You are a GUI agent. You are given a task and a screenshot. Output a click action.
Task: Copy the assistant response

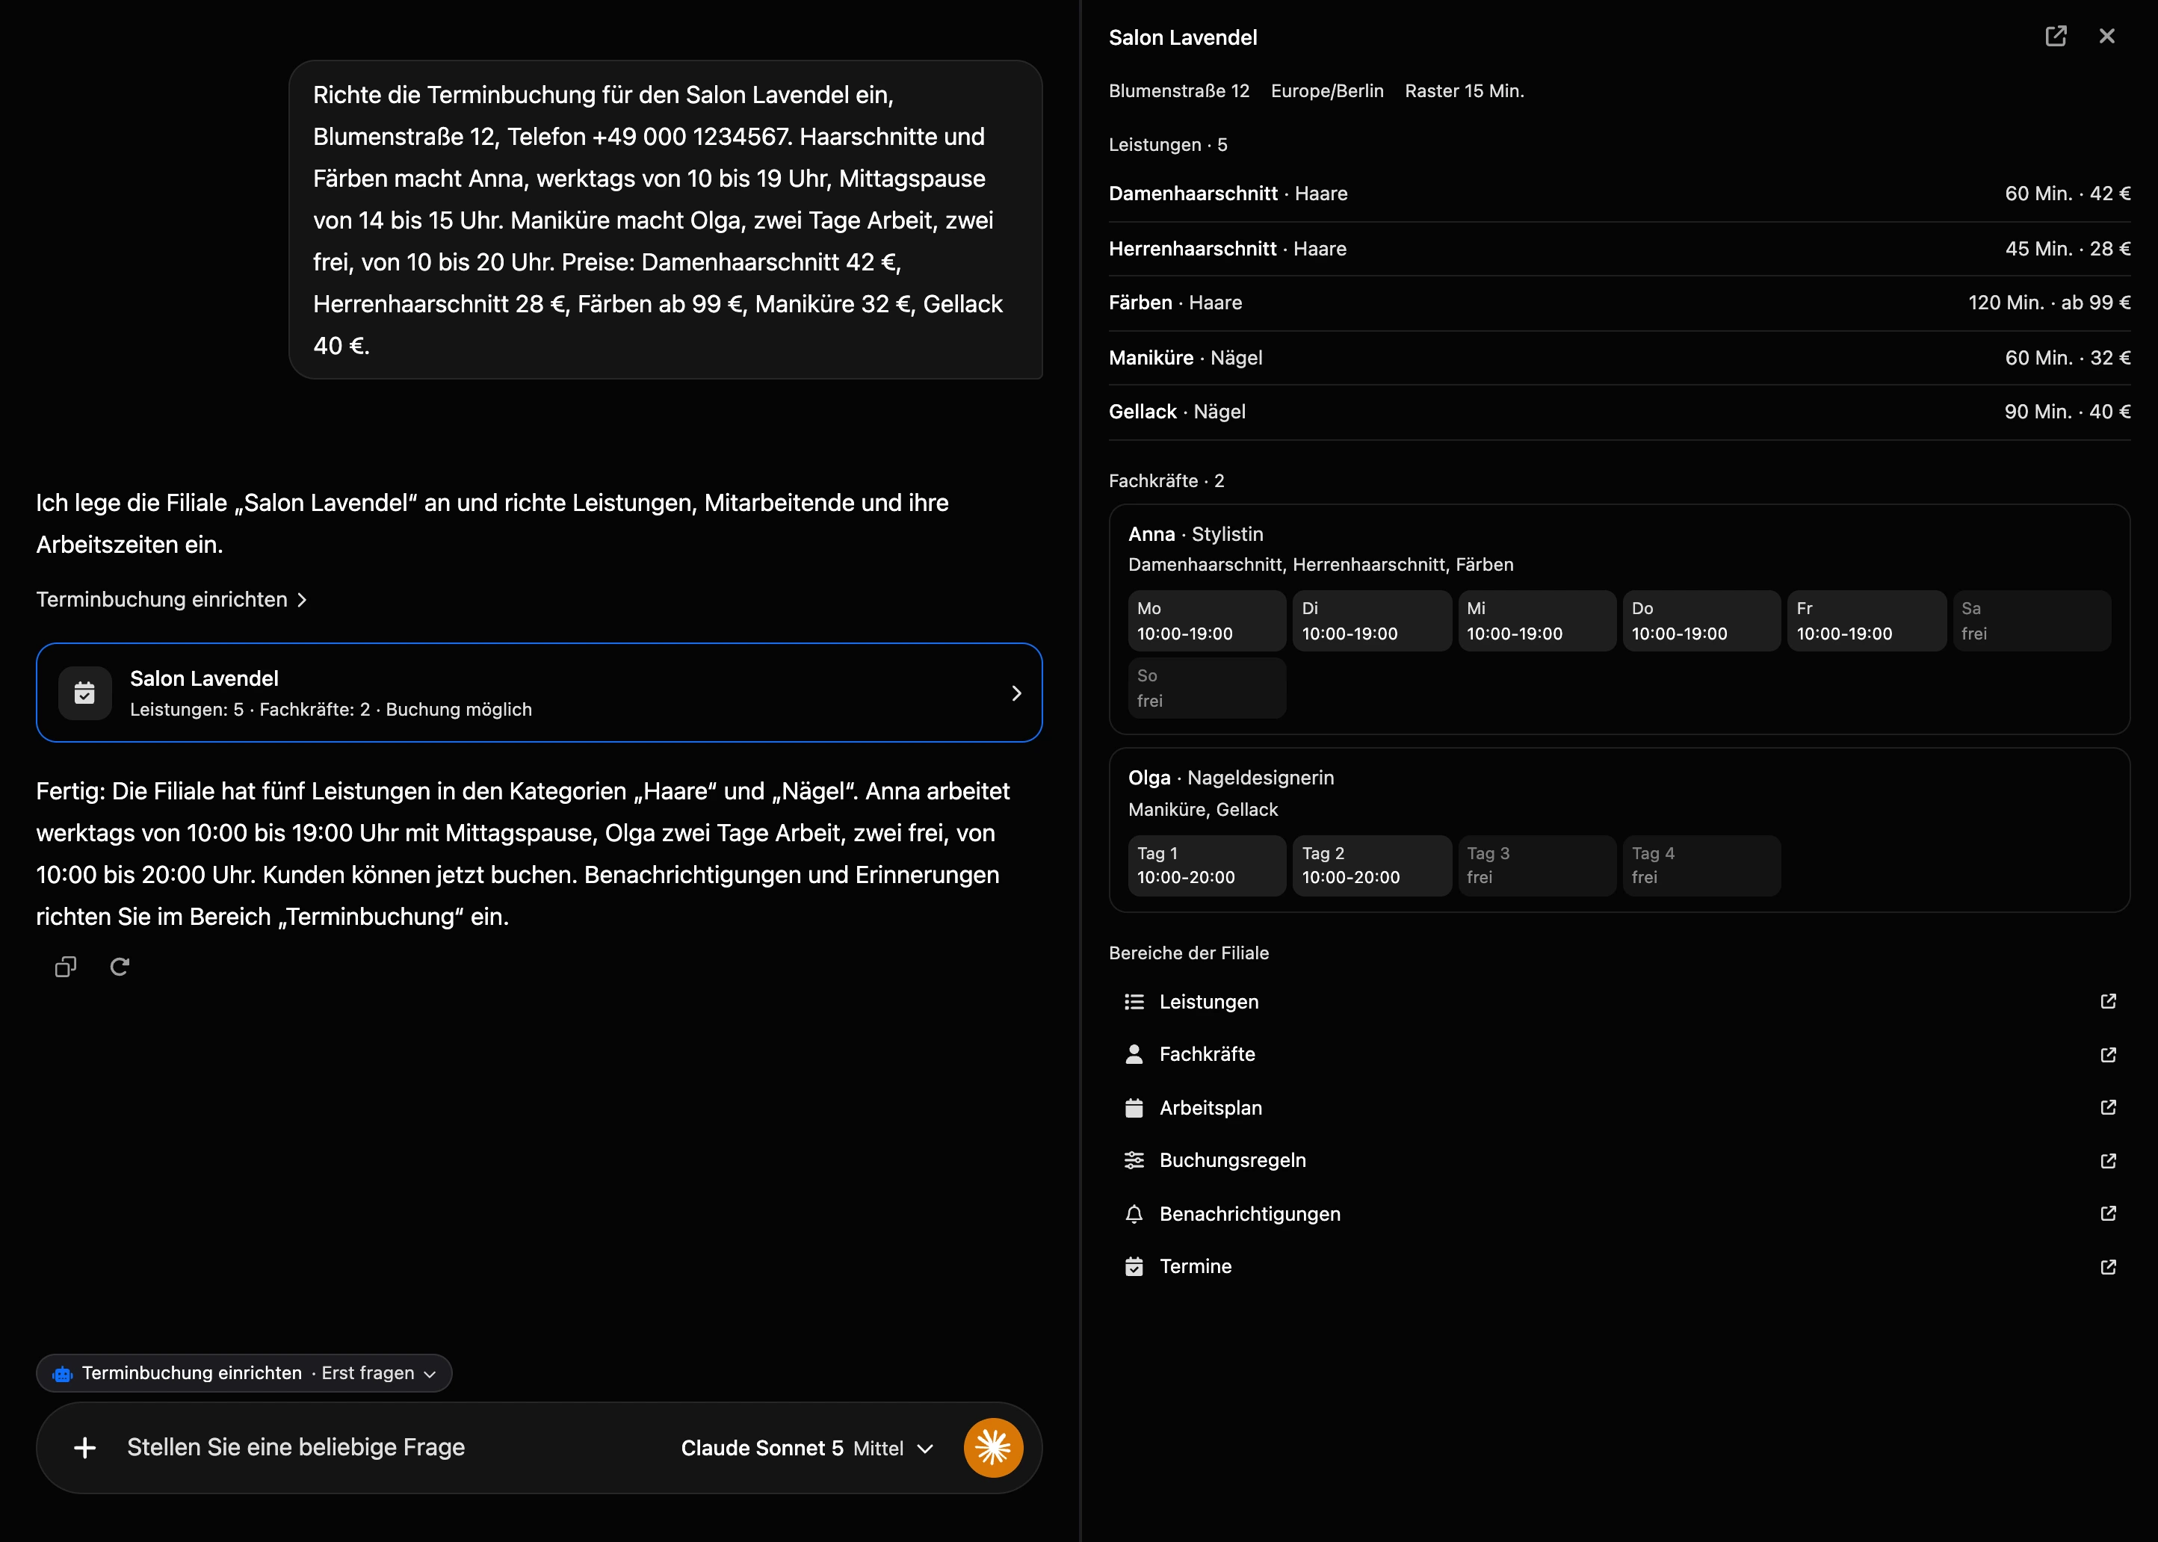[x=66, y=967]
